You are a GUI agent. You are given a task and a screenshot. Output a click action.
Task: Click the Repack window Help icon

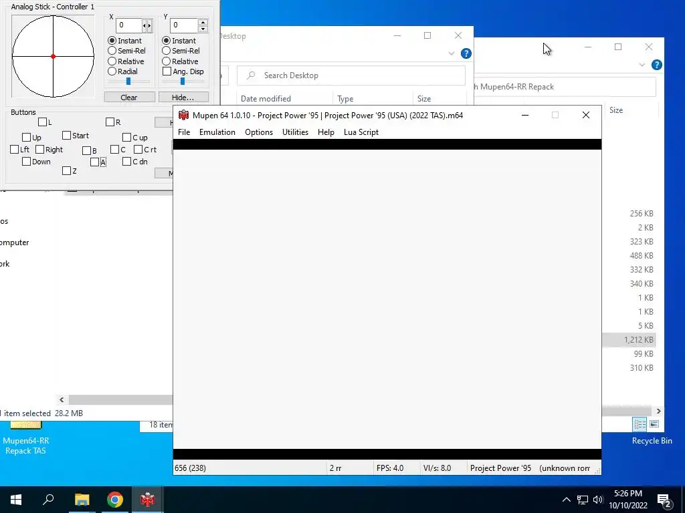pyautogui.click(x=657, y=65)
